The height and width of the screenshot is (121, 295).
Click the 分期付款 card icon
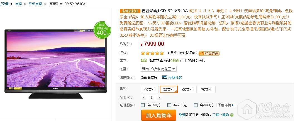click(x=164, y=77)
